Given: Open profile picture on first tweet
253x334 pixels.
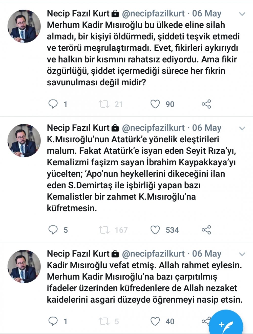Looking at the screenshot, I should [x=24, y=26].
